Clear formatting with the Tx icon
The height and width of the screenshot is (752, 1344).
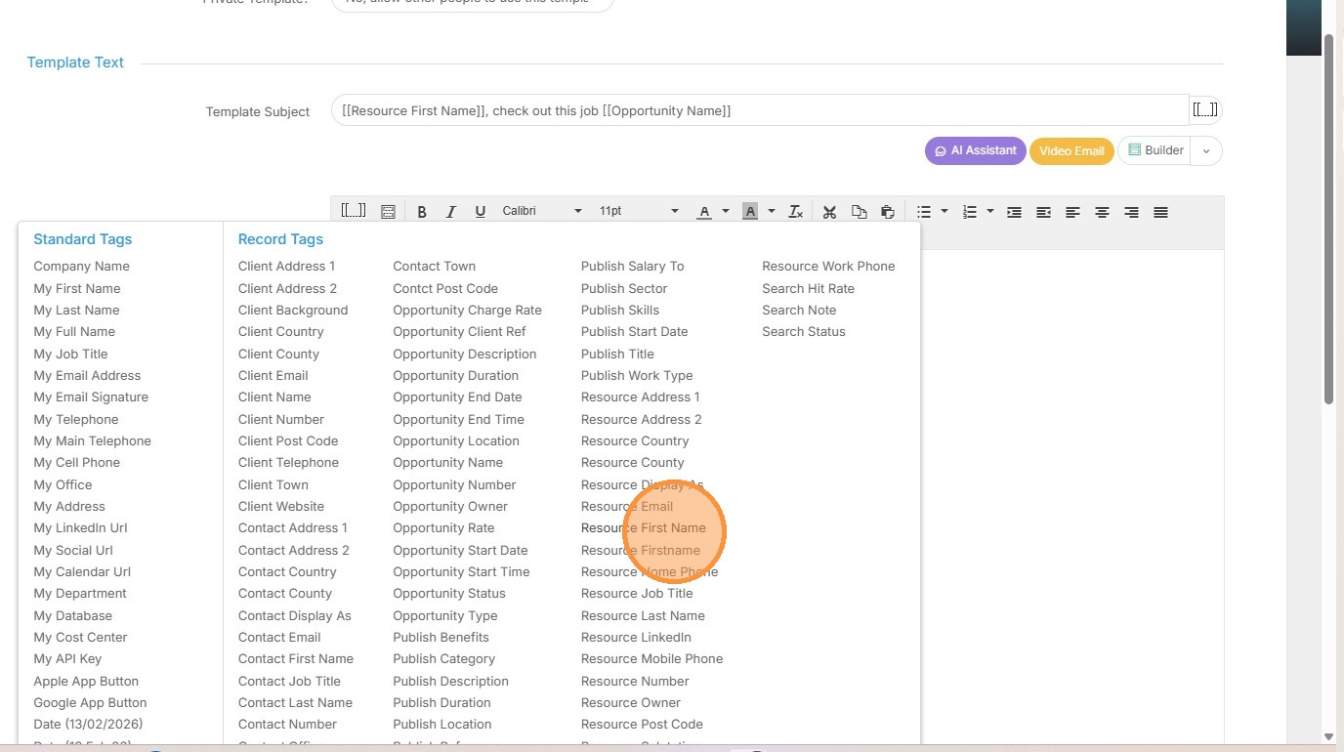[796, 212]
